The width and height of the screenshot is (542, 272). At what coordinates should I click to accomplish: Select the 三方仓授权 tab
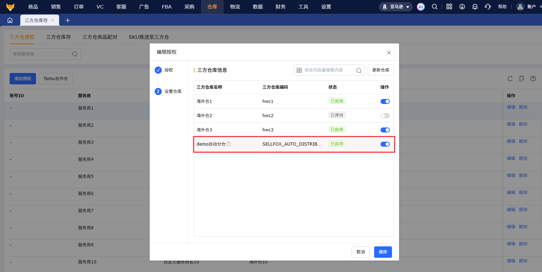[22, 37]
